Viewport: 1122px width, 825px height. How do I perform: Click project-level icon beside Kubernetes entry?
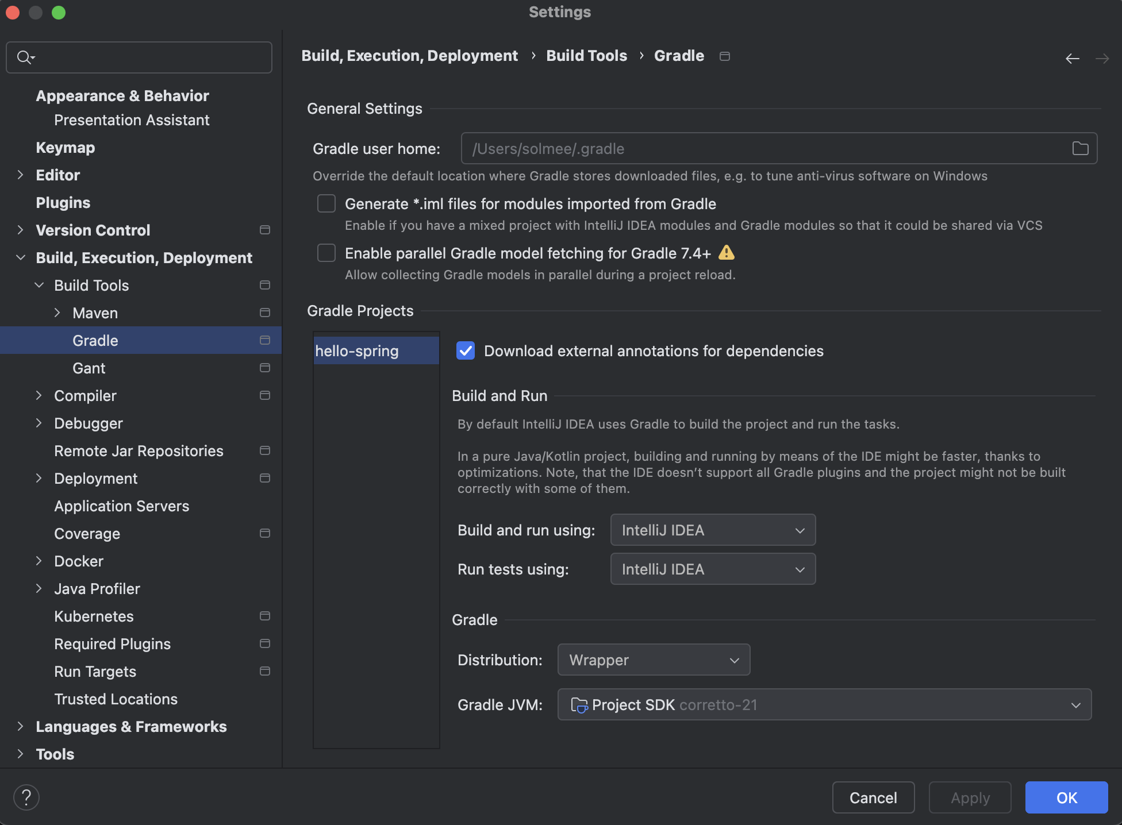click(264, 616)
